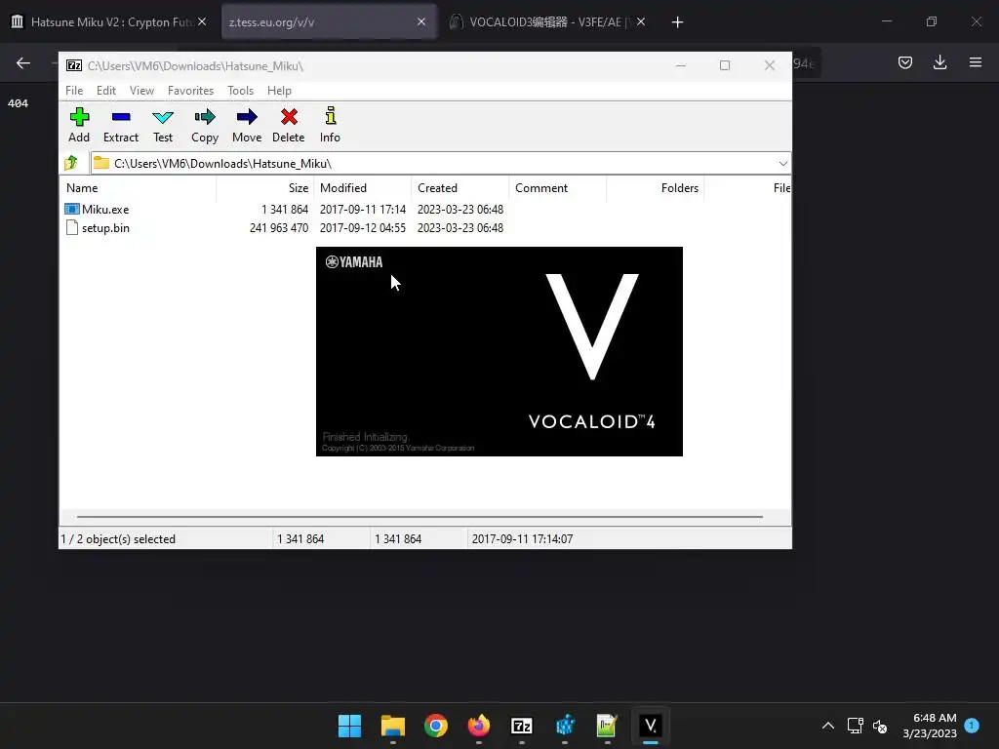Sort by Created column header

click(460, 188)
